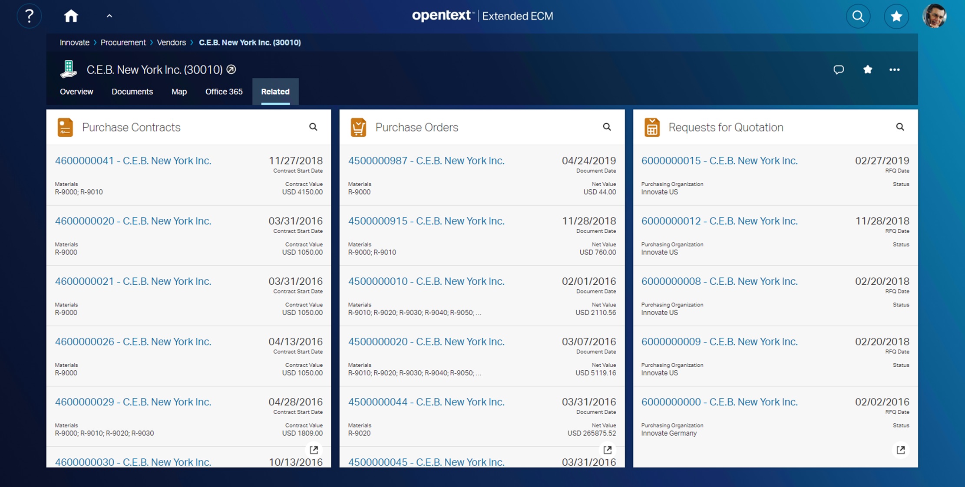Viewport: 965px width, 487px height.
Task: Open purchase order 4500000044
Action: point(426,402)
